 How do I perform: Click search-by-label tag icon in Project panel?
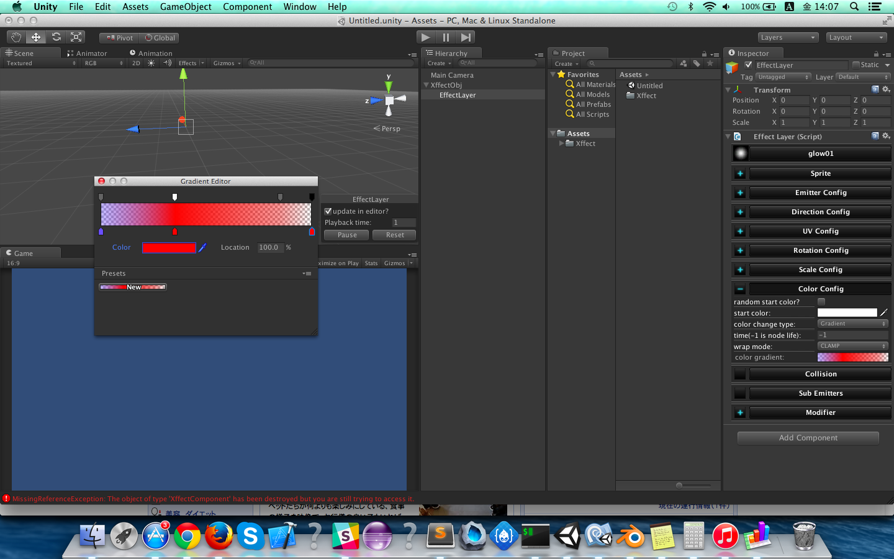click(697, 63)
